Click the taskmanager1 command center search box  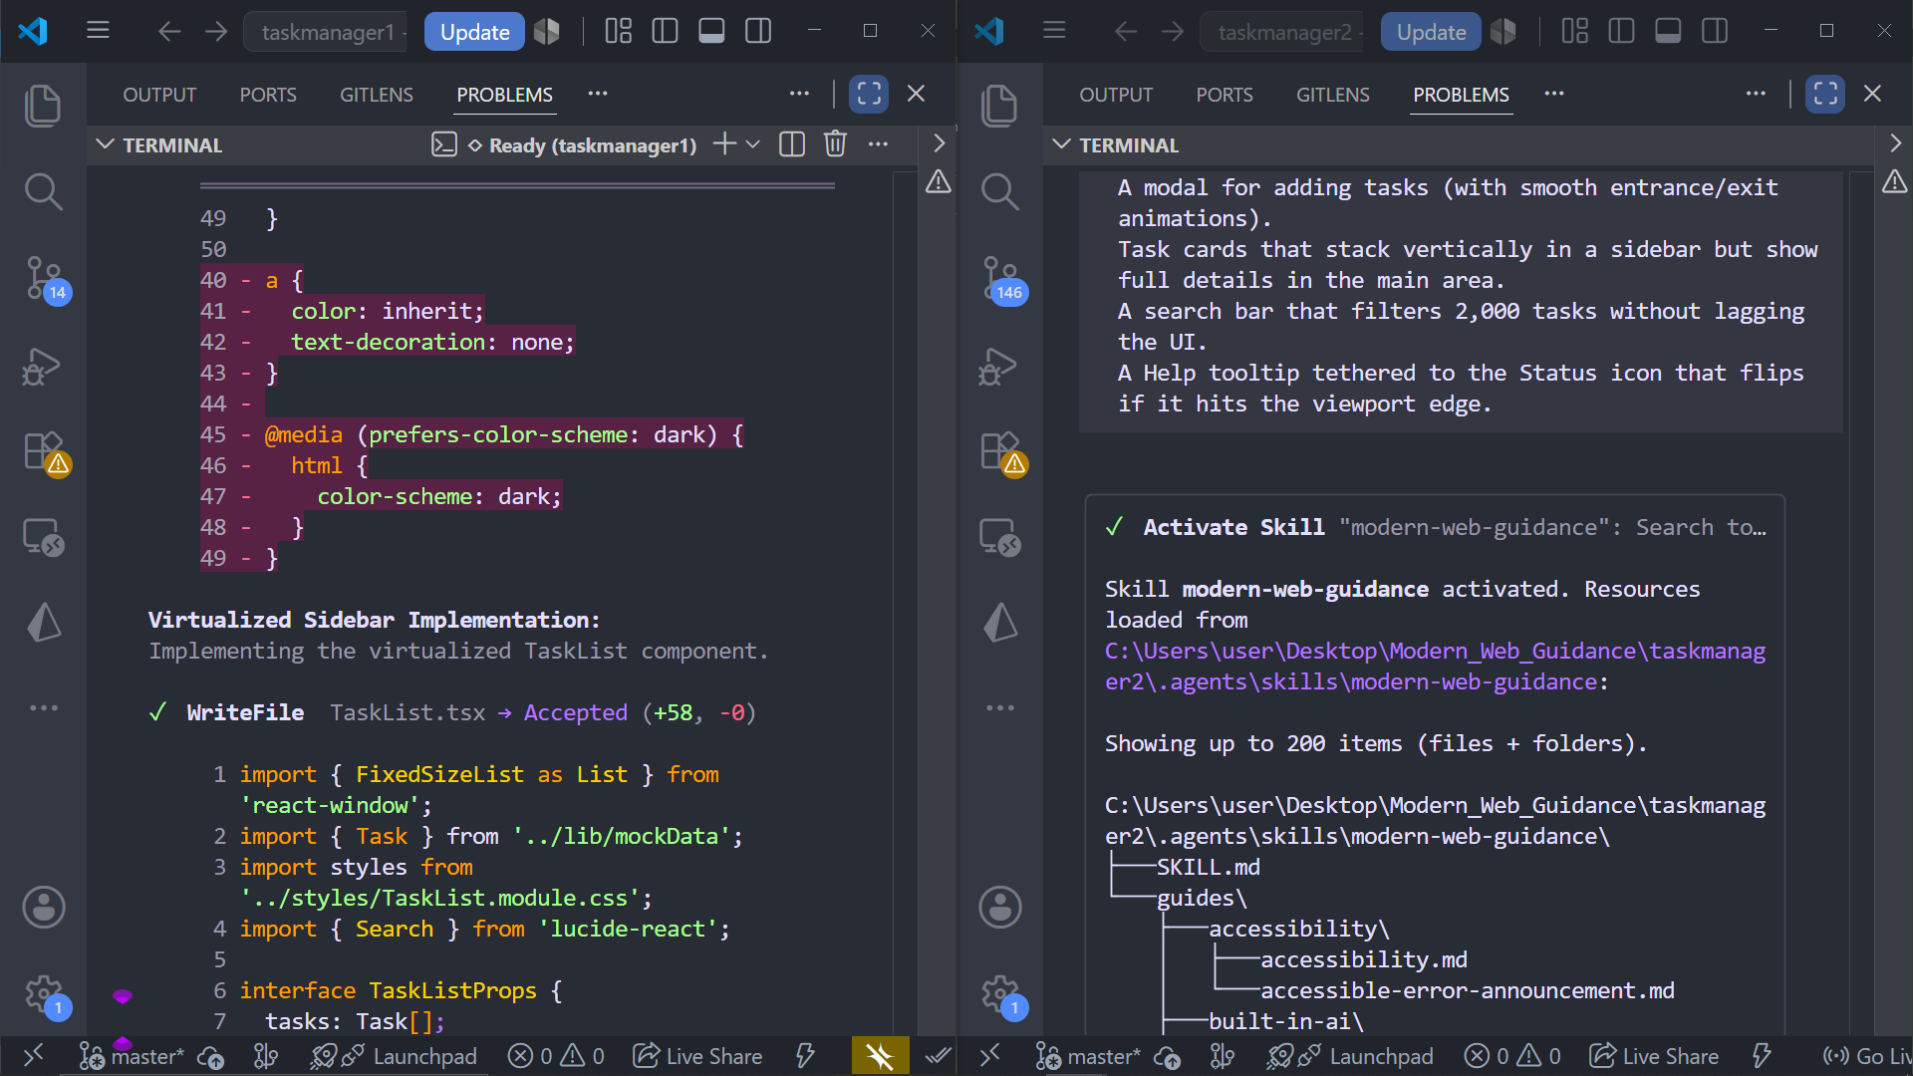click(328, 32)
